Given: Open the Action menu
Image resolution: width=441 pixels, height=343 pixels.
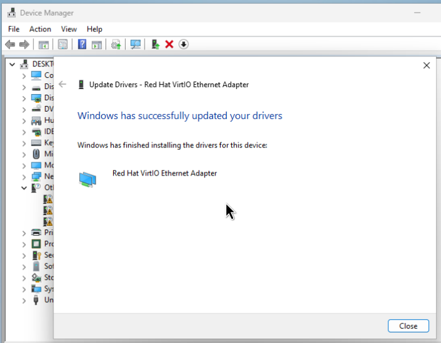Looking at the screenshot, I should [x=40, y=29].
